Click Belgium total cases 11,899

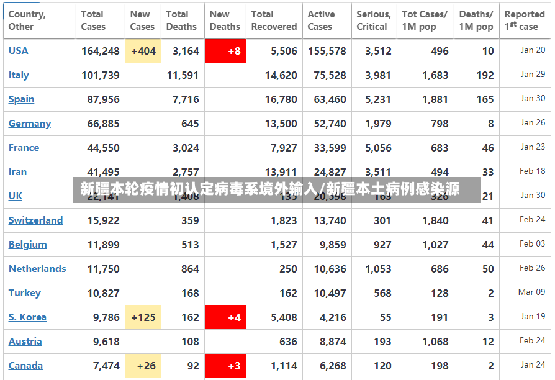tap(103, 245)
